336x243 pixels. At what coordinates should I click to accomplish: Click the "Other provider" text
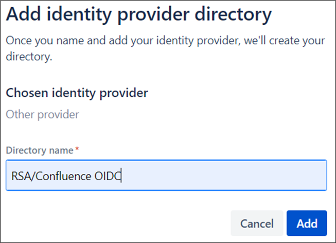click(x=42, y=114)
